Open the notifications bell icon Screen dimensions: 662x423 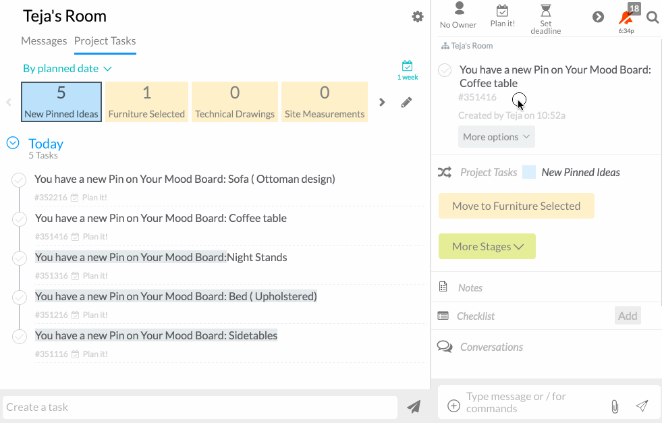[x=626, y=18]
